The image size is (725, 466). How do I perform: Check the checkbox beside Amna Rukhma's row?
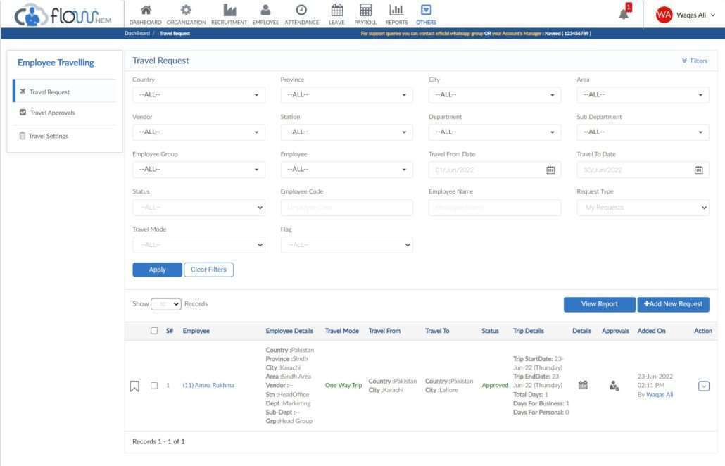click(x=153, y=385)
